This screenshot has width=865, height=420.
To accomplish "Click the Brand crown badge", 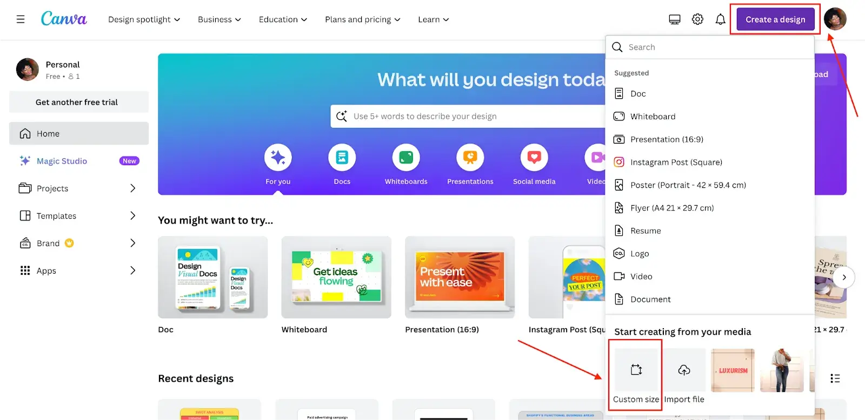I will (x=69, y=243).
